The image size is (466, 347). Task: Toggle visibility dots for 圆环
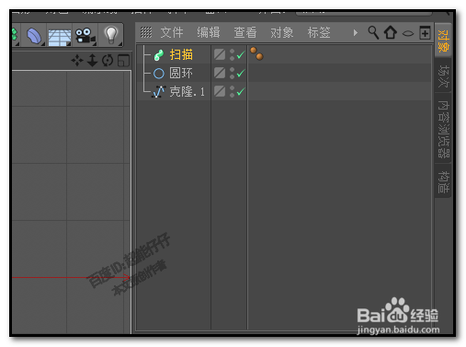232,73
